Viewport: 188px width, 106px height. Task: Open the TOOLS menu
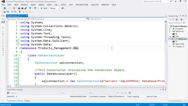pos(63,5)
